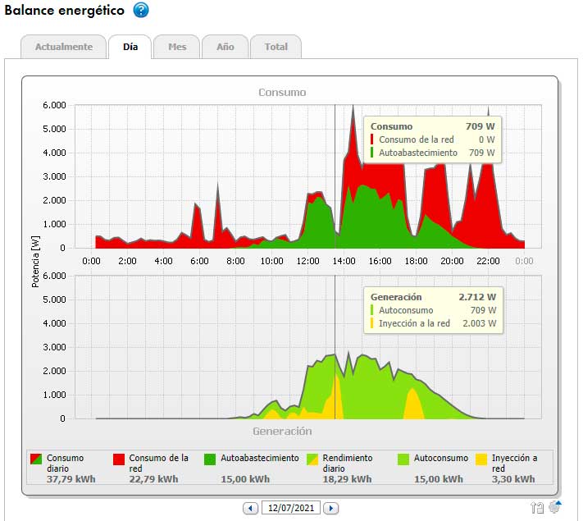Click the 3,30 kWh grid injection value
Image resolution: width=583 pixels, height=521 pixels.
(x=513, y=479)
